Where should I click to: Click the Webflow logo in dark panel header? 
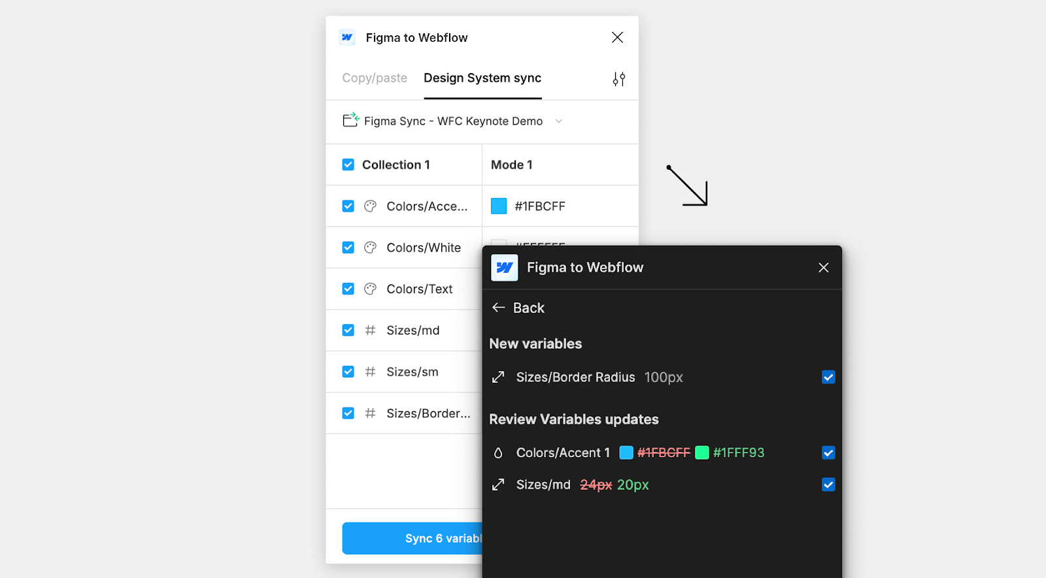[x=505, y=268]
